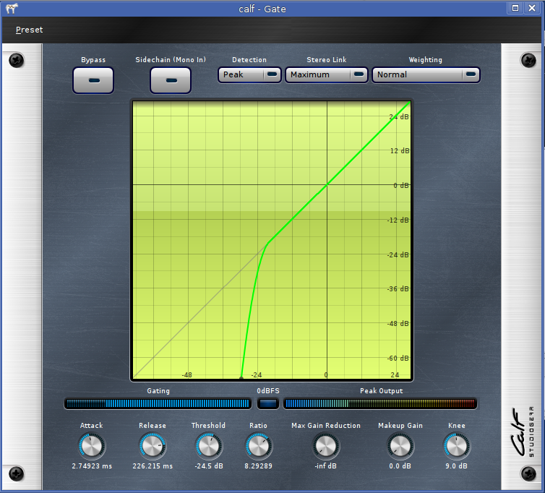This screenshot has width=545, height=493.
Task: Click the Gating meter bar
Action: (x=158, y=403)
